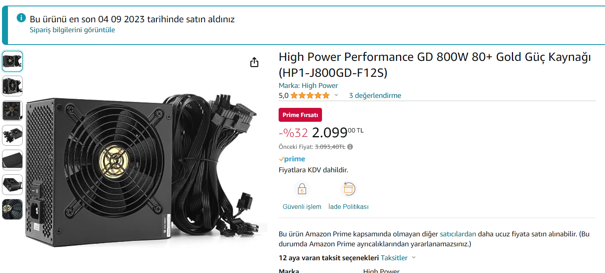This screenshot has height=273, width=605.
Task: Open the Taksitler installments link
Action: click(x=394, y=258)
